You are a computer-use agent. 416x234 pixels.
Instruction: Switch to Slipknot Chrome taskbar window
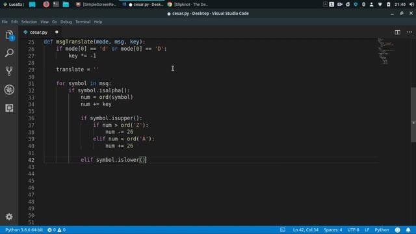tap(188, 5)
